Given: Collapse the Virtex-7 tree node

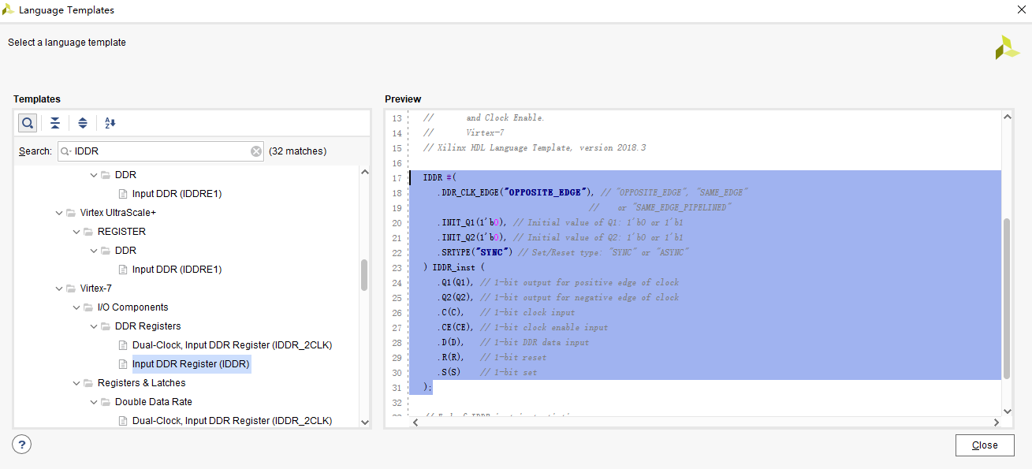Looking at the screenshot, I should pos(59,288).
